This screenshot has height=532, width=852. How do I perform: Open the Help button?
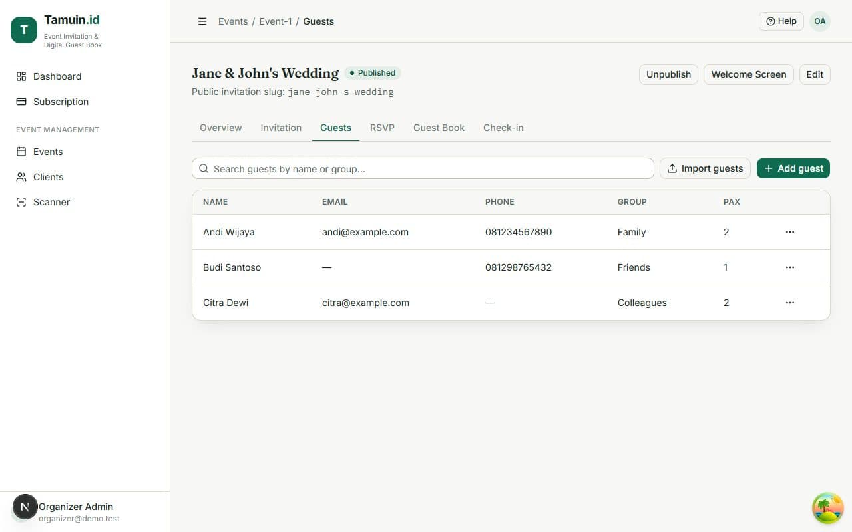(781, 21)
